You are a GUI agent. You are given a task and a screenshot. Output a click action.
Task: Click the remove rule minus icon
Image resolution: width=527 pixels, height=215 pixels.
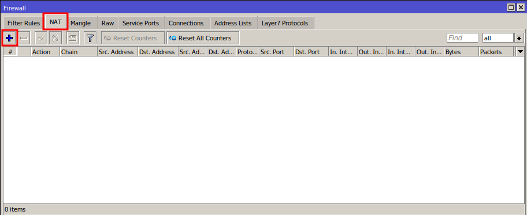pos(24,38)
